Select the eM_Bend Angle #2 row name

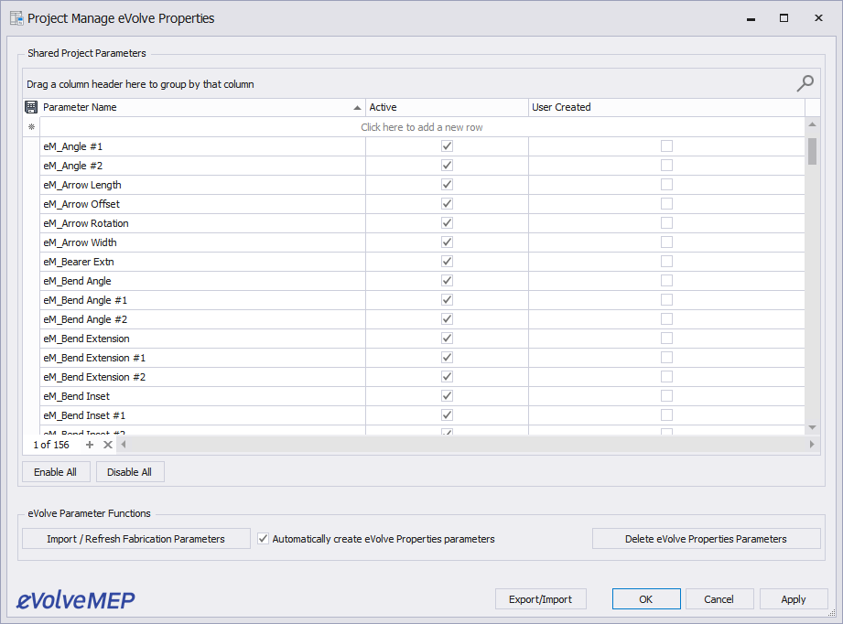click(x=85, y=319)
